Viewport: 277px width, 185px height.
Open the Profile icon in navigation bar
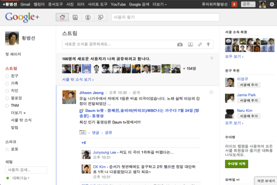coord(88,17)
